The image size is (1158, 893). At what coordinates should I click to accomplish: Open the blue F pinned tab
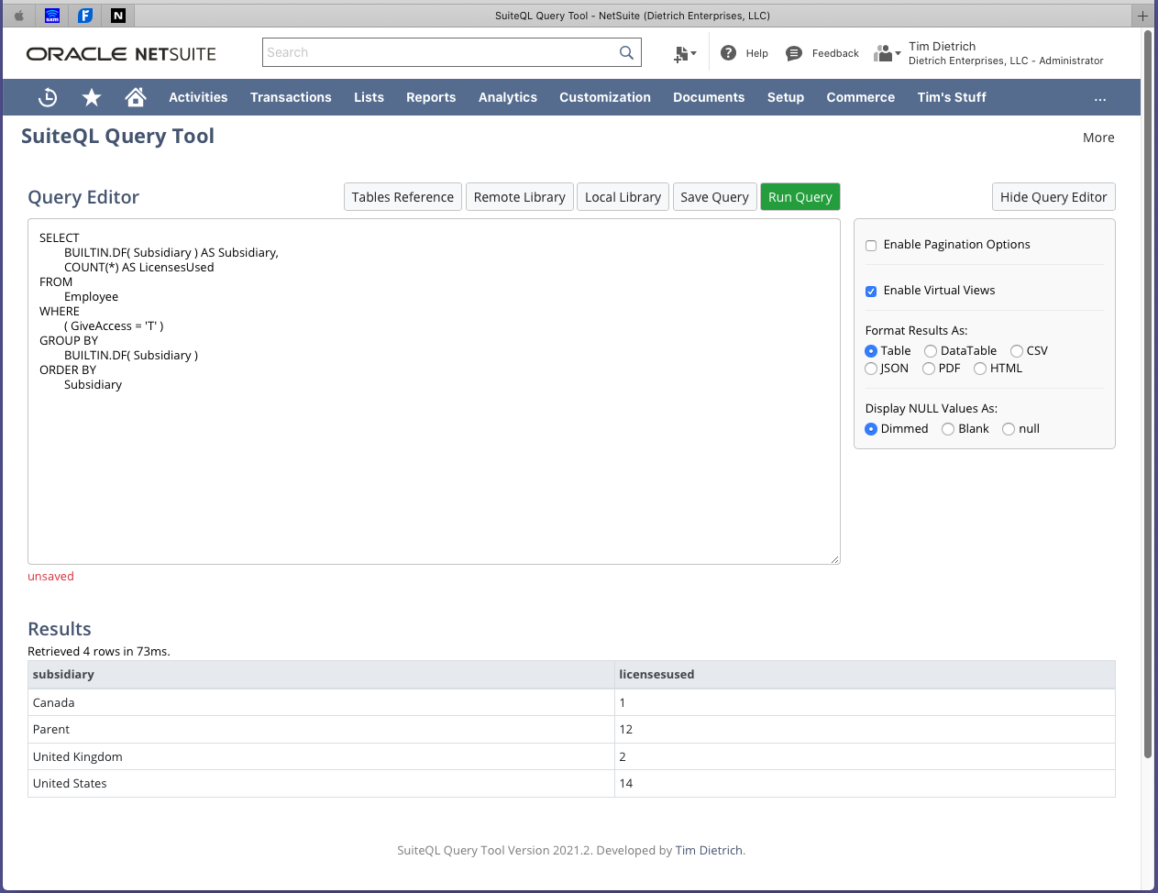85,16
